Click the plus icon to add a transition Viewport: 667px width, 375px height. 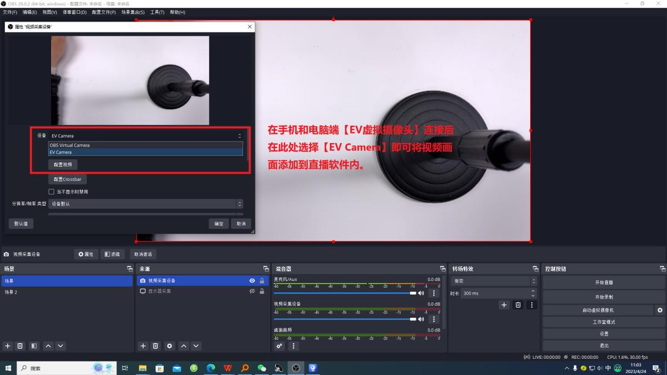[x=504, y=304]
